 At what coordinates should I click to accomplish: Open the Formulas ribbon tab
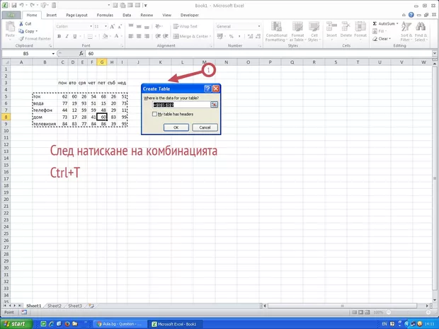(105, 14)
